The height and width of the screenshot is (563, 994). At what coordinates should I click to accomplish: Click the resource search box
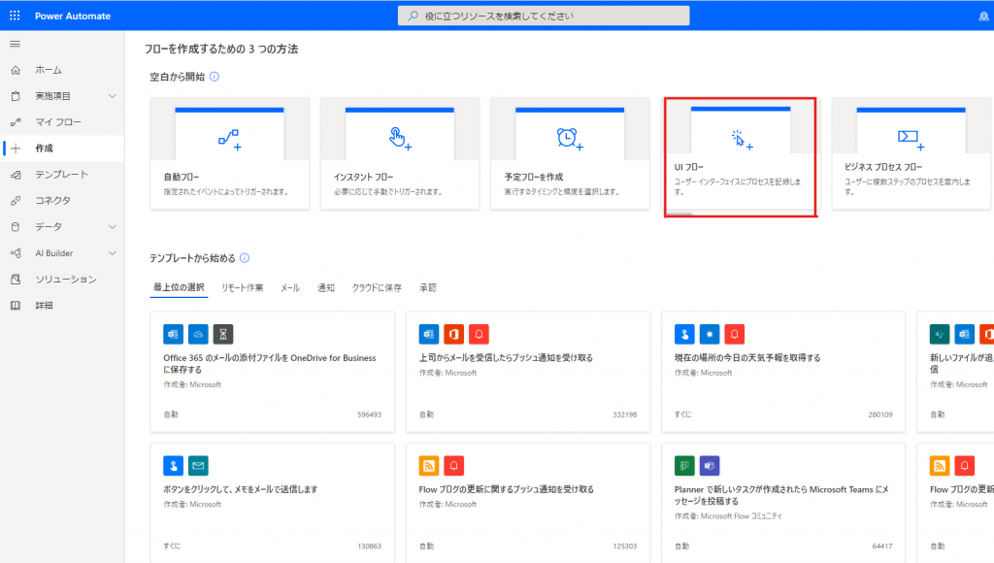(544, 16)
